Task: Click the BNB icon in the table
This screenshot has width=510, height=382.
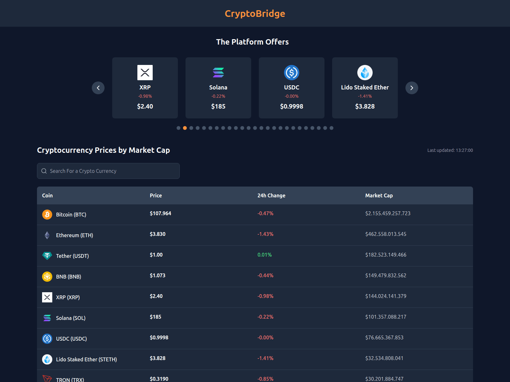Action: pyautogui.click(x=47, y=277)
